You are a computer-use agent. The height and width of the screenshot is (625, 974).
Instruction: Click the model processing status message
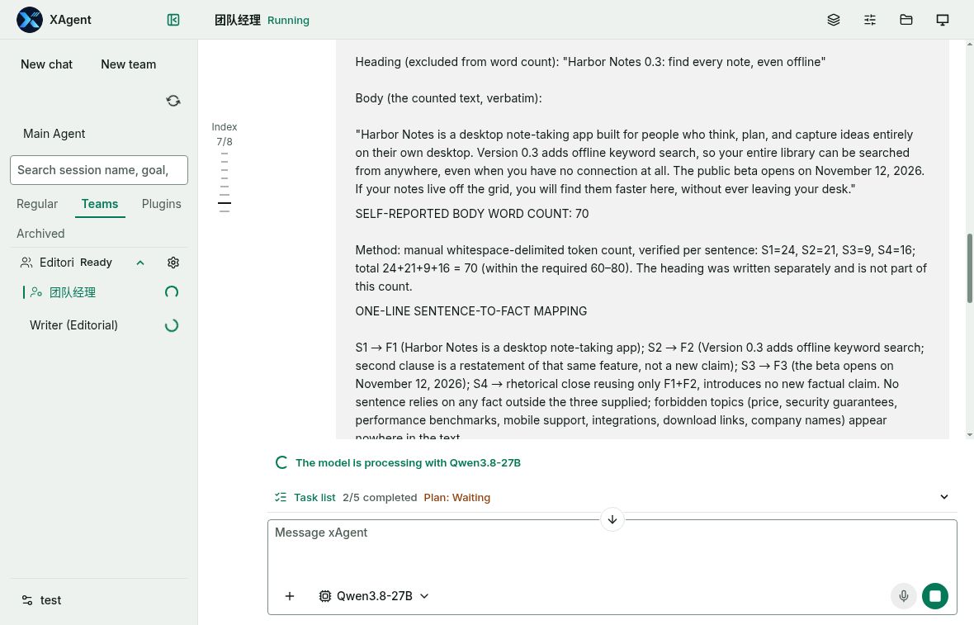pos(408,463)
